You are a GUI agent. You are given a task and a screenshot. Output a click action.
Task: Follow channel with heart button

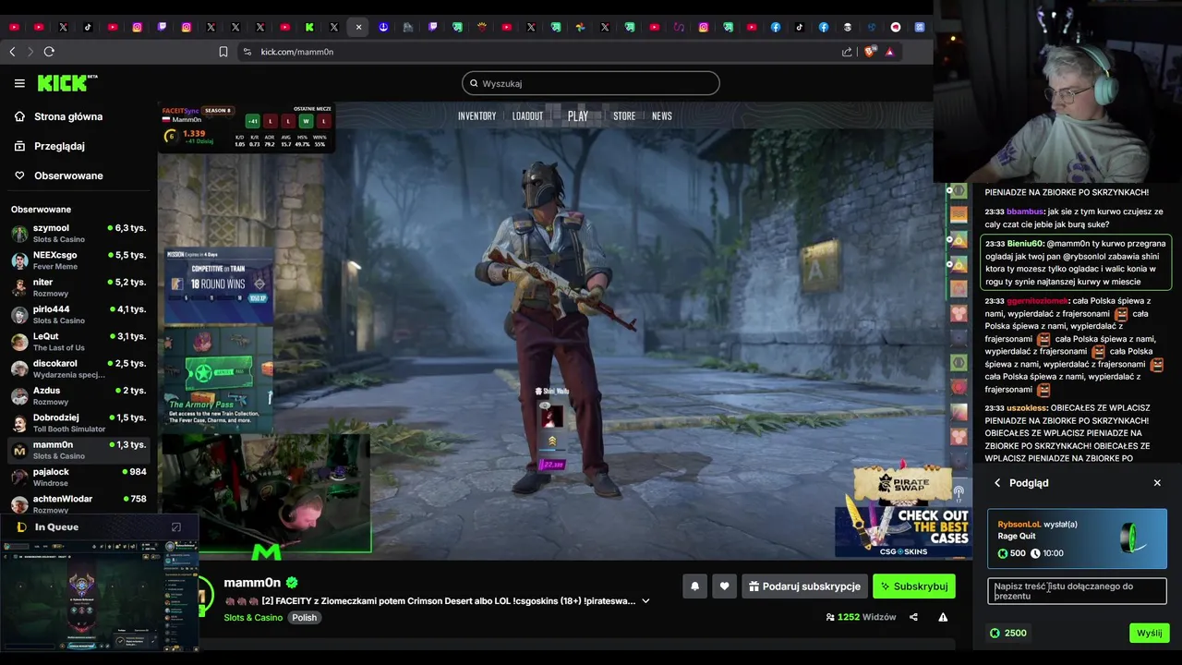(x=724, y=586)
